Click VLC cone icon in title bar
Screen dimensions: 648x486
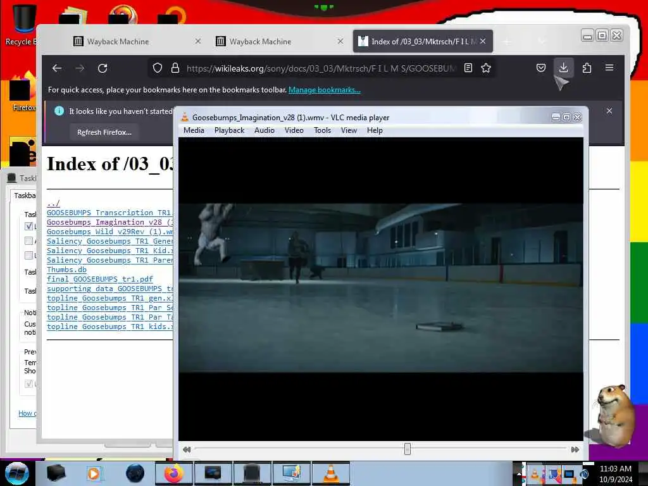[x=185, y=117]
